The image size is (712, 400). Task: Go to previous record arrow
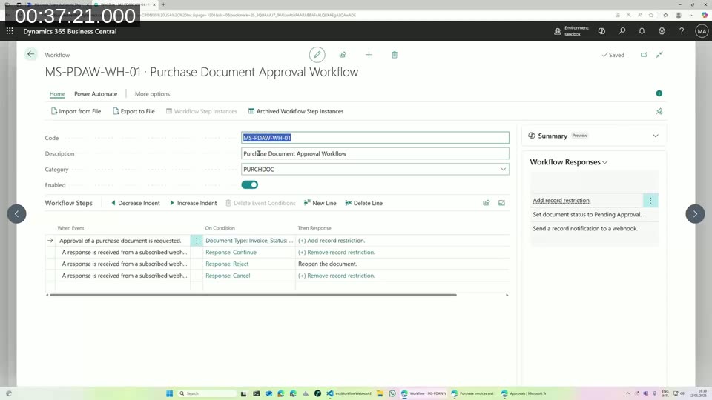click(x=17, y=213)
